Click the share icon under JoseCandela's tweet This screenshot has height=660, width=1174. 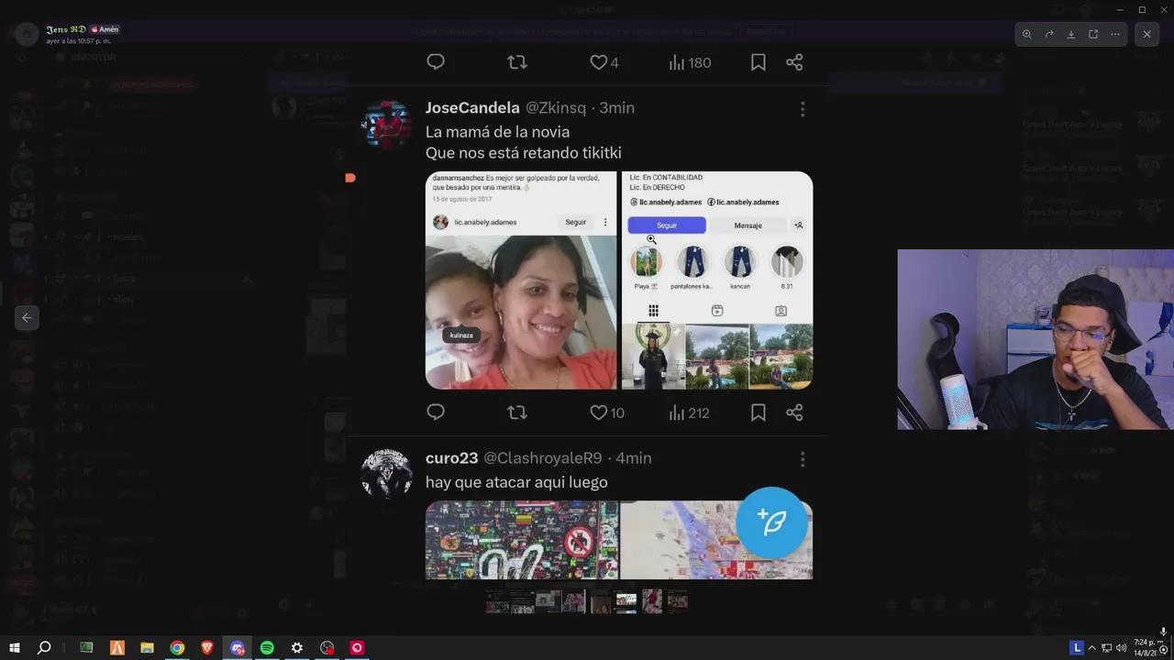pos(794,412)
